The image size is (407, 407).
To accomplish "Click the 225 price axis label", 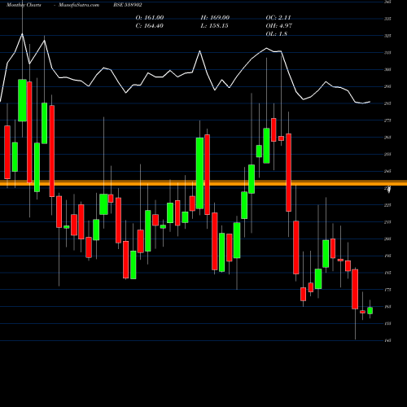I will 387,205.
